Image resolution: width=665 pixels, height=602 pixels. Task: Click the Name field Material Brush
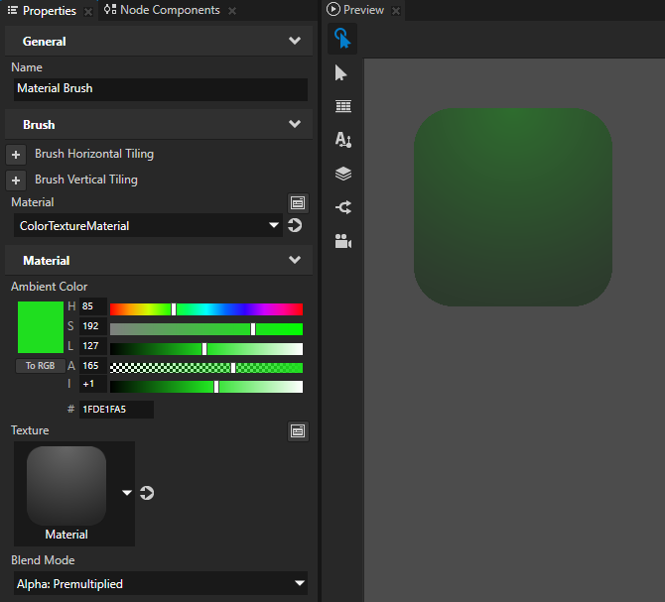pyautogui.click(x=161, y=89)
